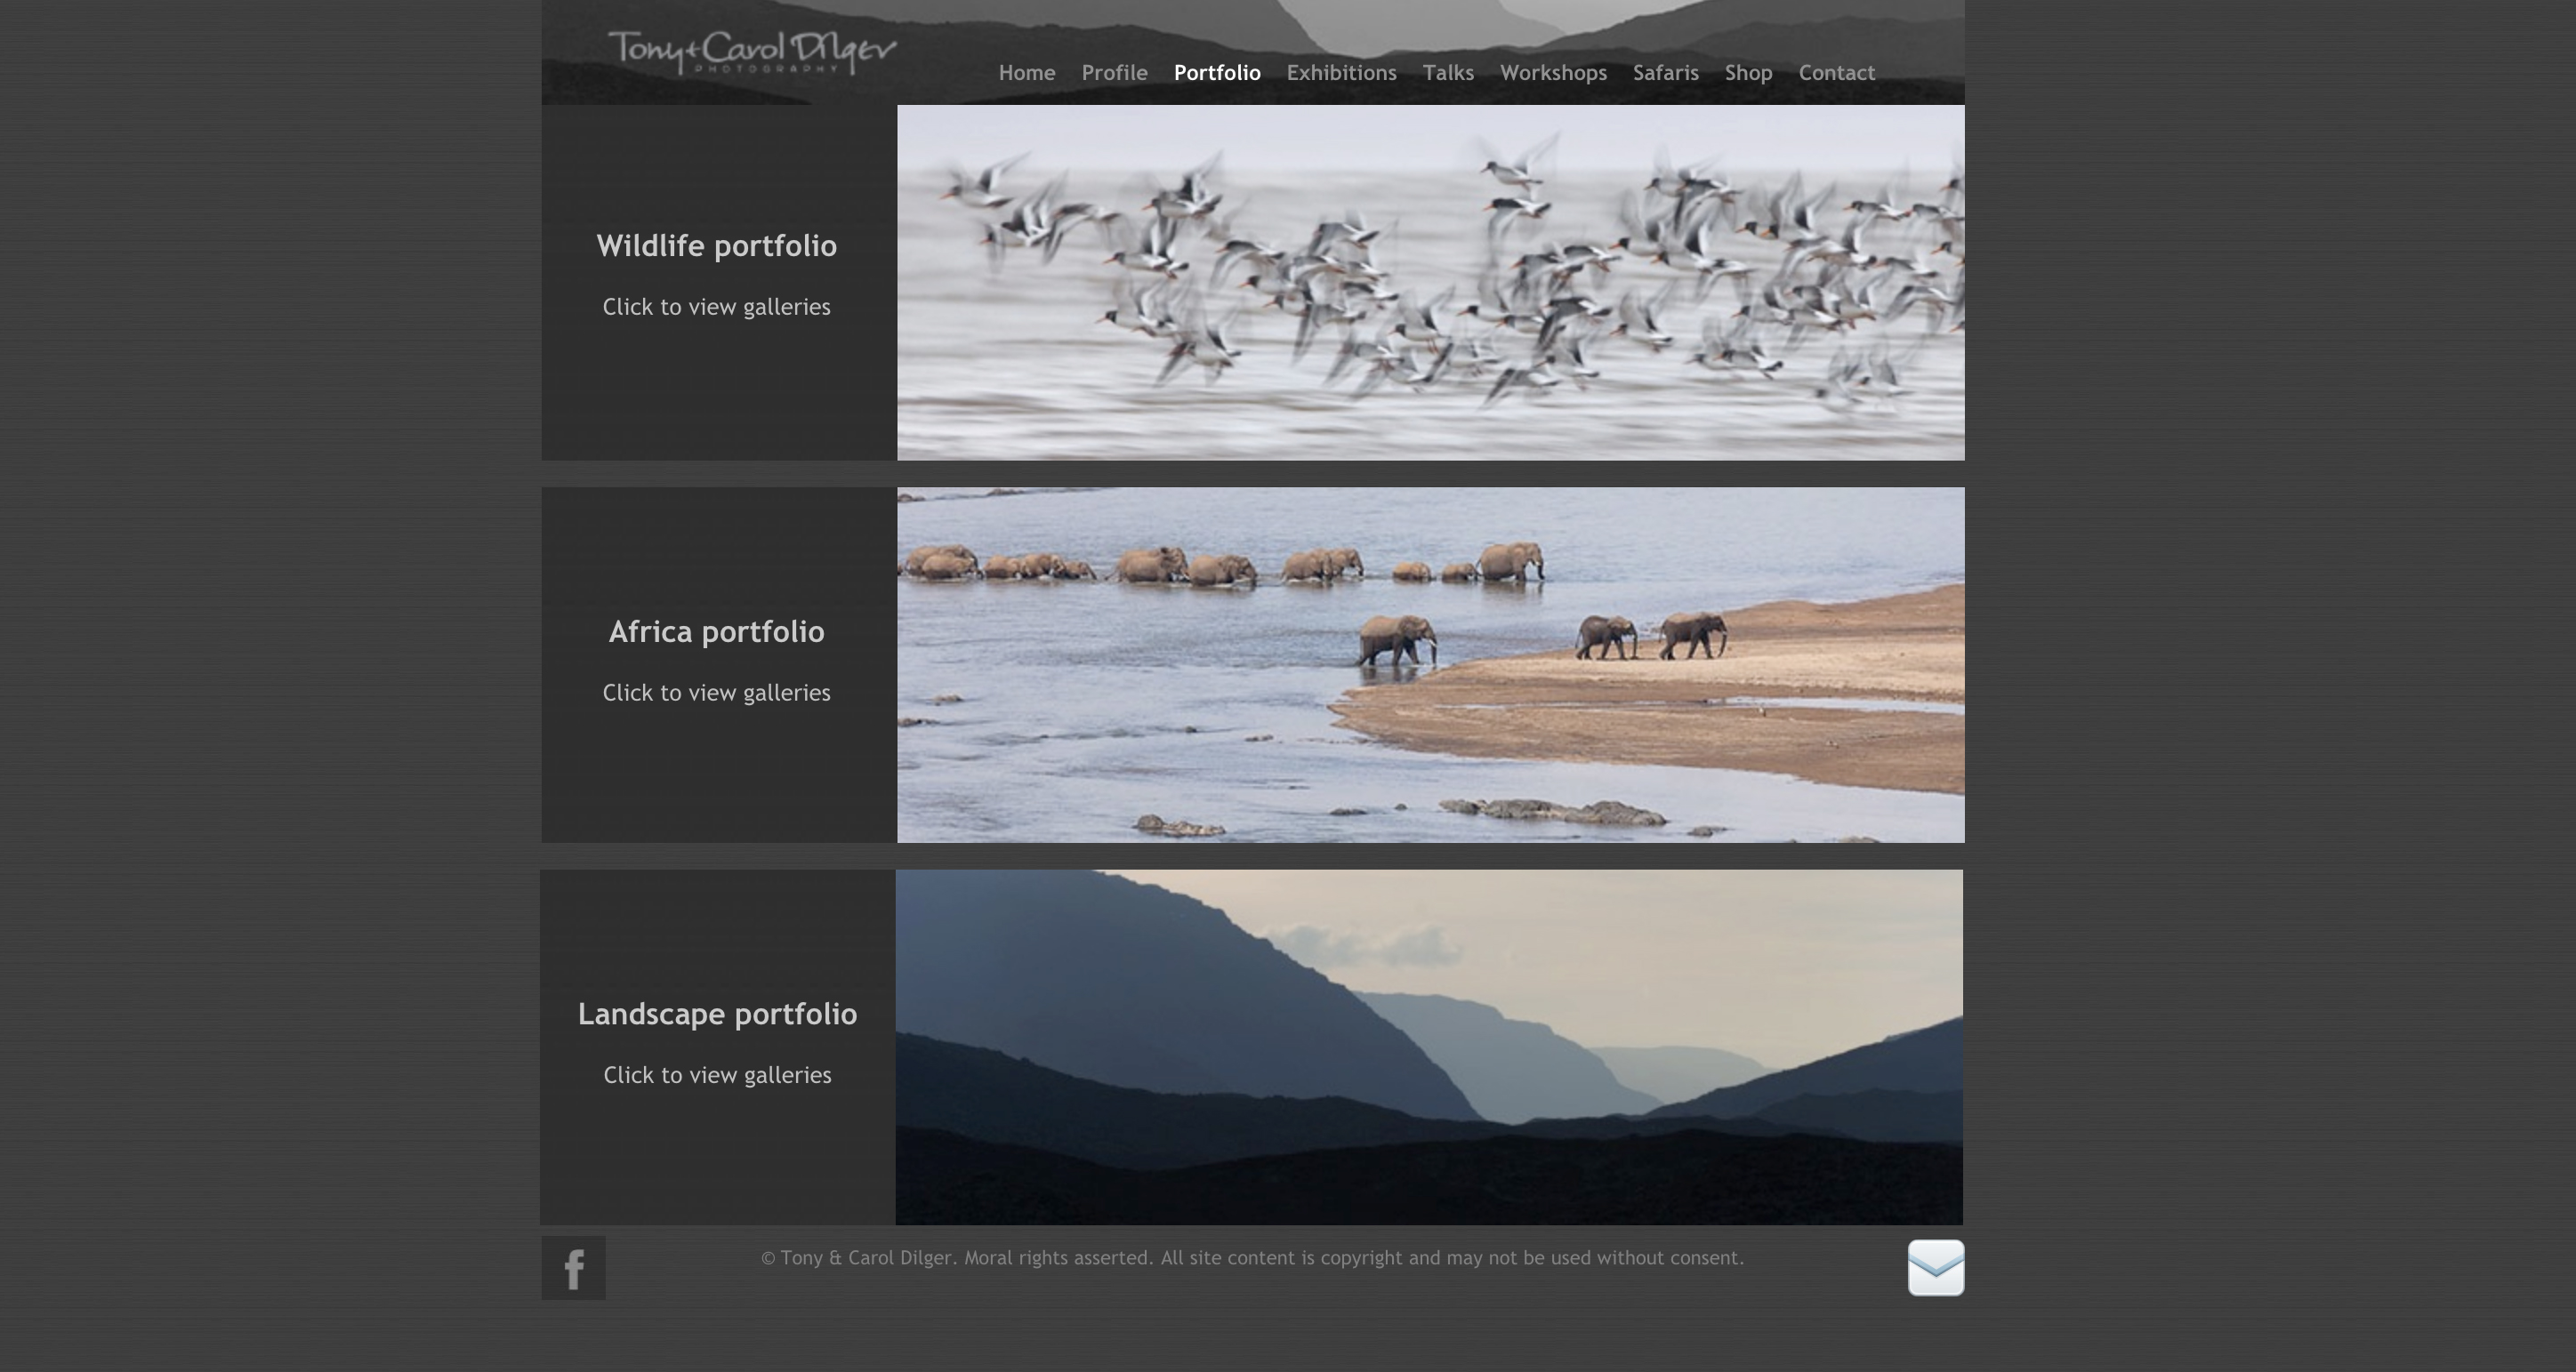The height and width of the screenshot is (1372, 2576).
Task: Select the Portfolio menu item
Action: pos(1216,73)
